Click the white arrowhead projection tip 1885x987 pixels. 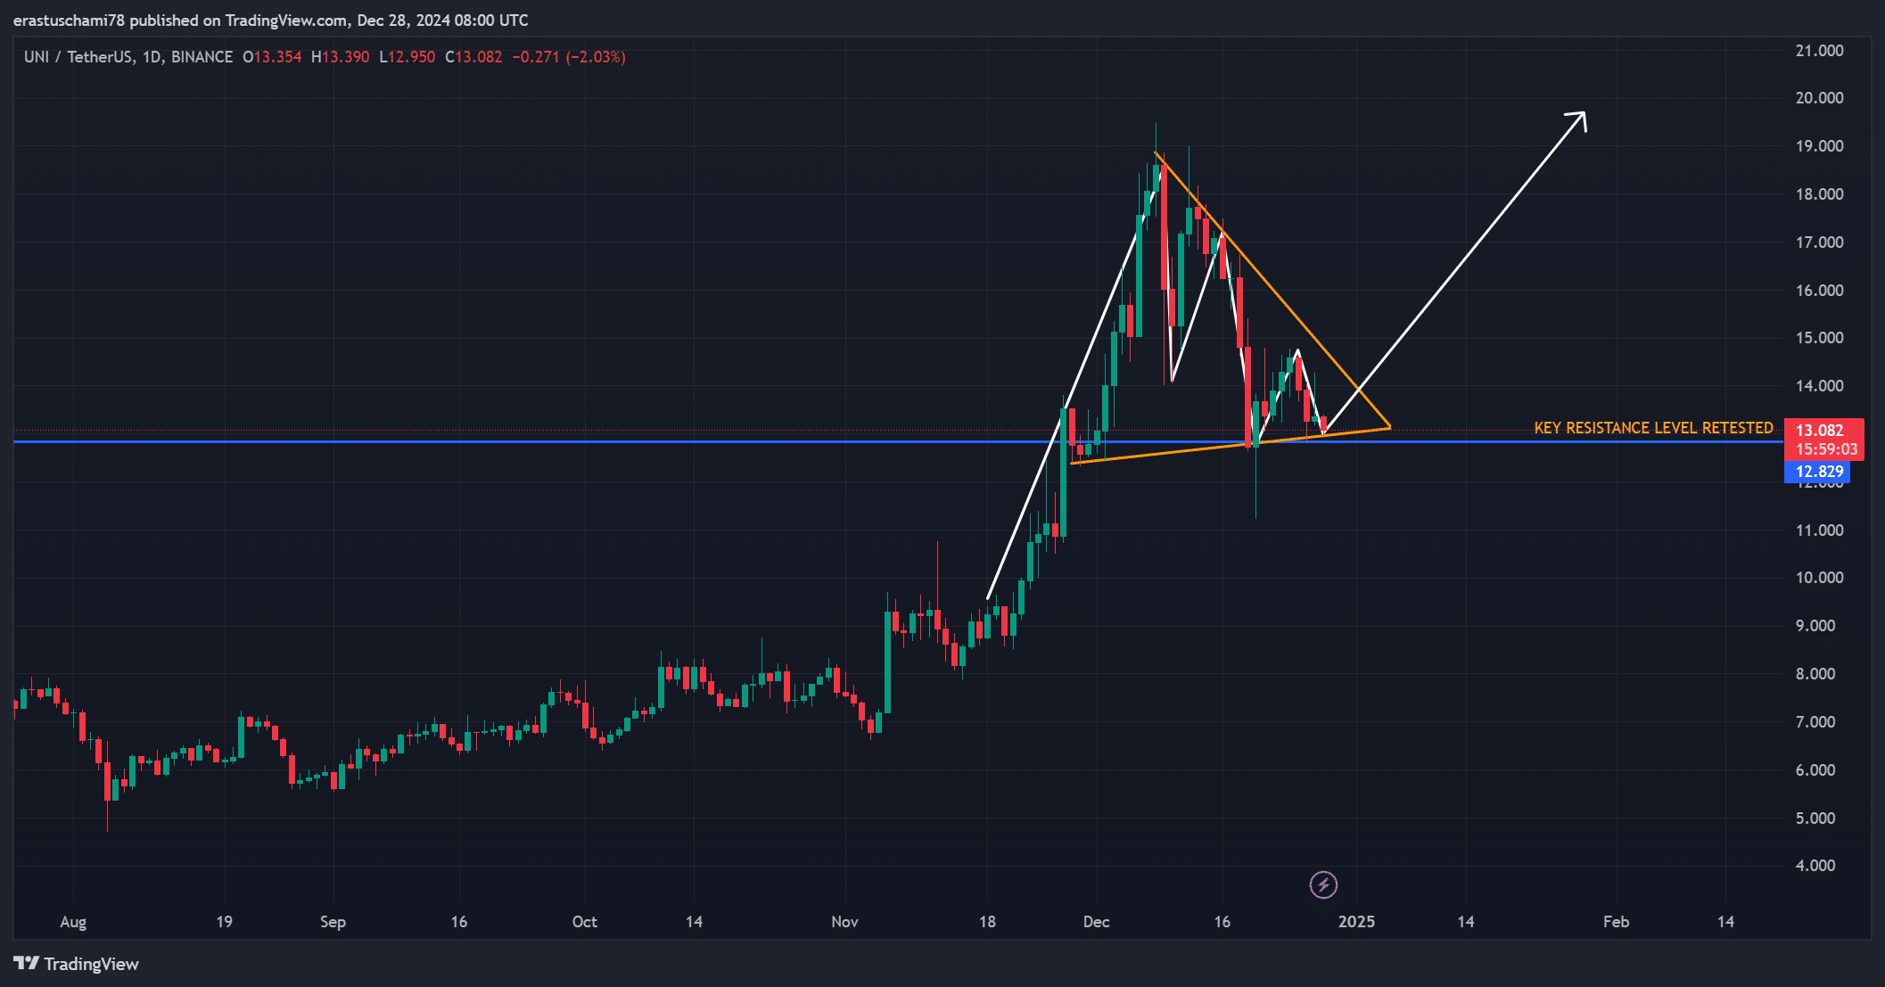[x=1582, y=115]
